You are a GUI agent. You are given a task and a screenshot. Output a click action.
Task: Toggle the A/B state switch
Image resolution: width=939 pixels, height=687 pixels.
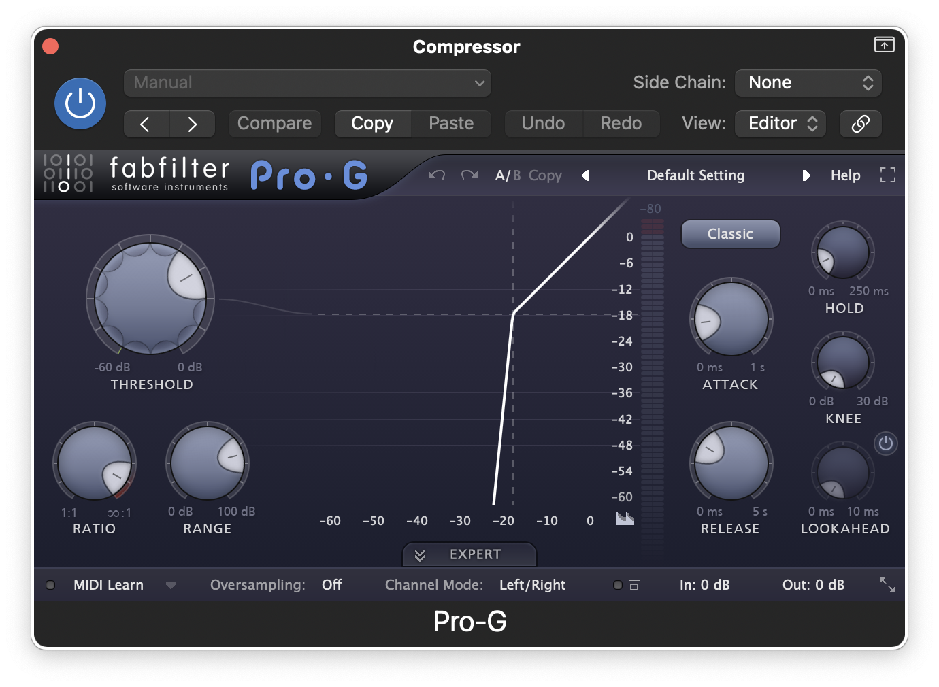[508, 175]
